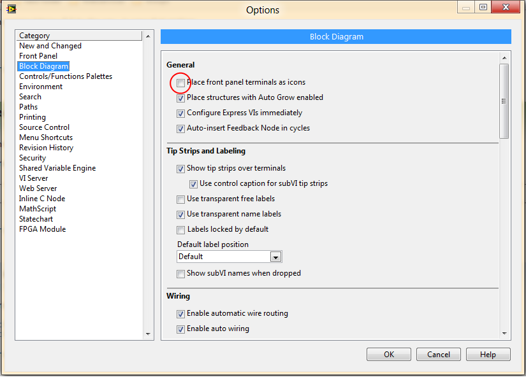Image resolution: width=526 pixels, height=382 pixels.
Task: Select Security category
Action: [x=33, y=158]
